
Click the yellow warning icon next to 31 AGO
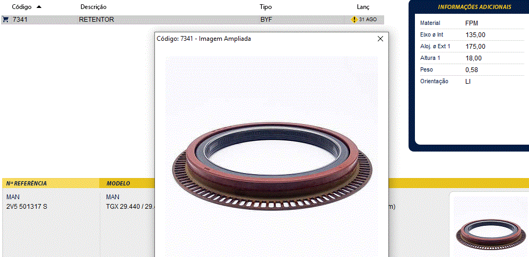click(354, 20)
